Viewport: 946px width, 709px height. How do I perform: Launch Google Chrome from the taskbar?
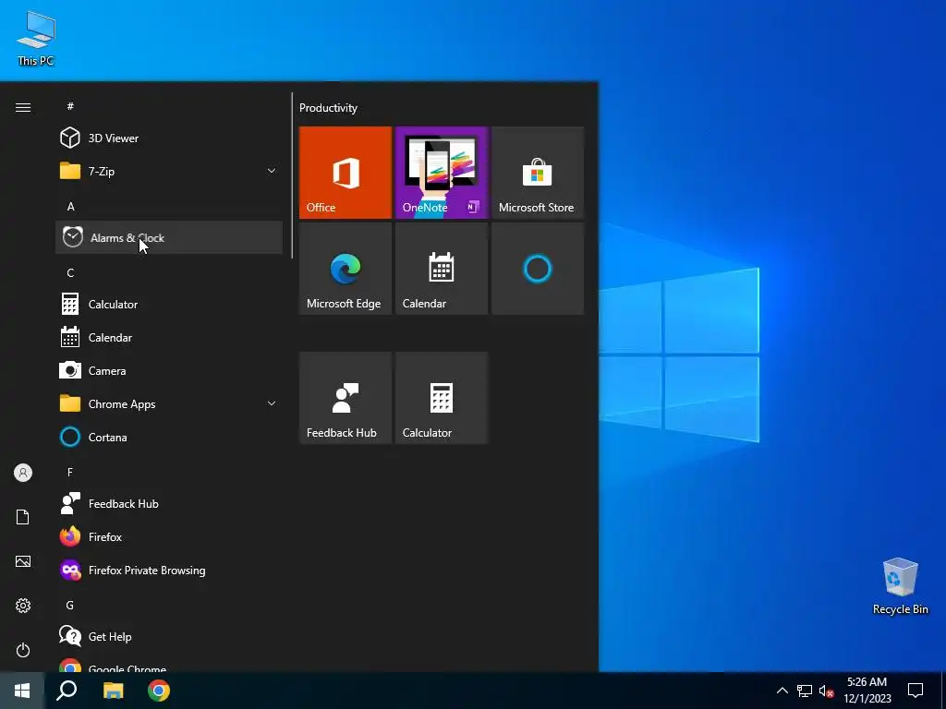[159, 691]
